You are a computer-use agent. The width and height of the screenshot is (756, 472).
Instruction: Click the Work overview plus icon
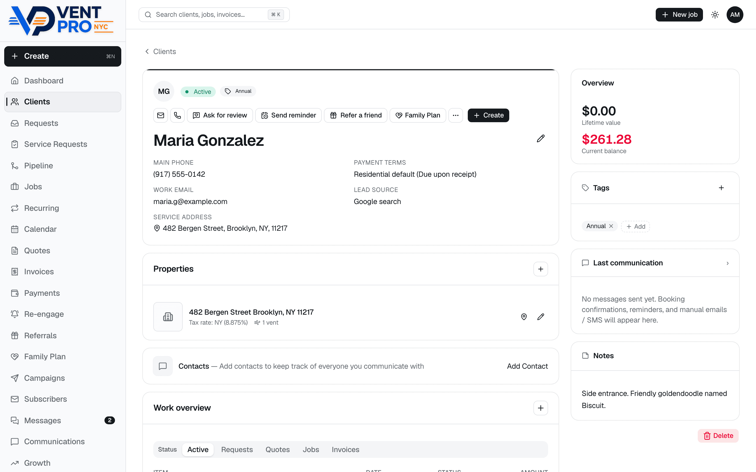coord(540,408)
